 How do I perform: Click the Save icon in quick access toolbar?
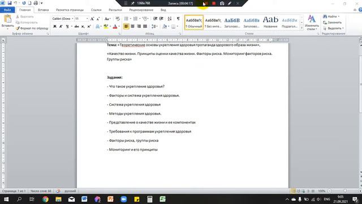pos(10,3)
